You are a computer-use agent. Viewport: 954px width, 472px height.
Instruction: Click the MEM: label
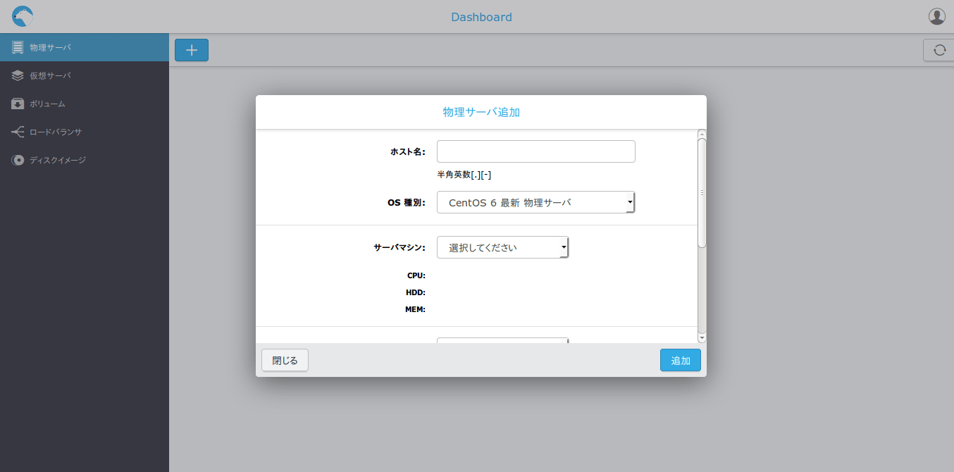[x=415, y=309]
